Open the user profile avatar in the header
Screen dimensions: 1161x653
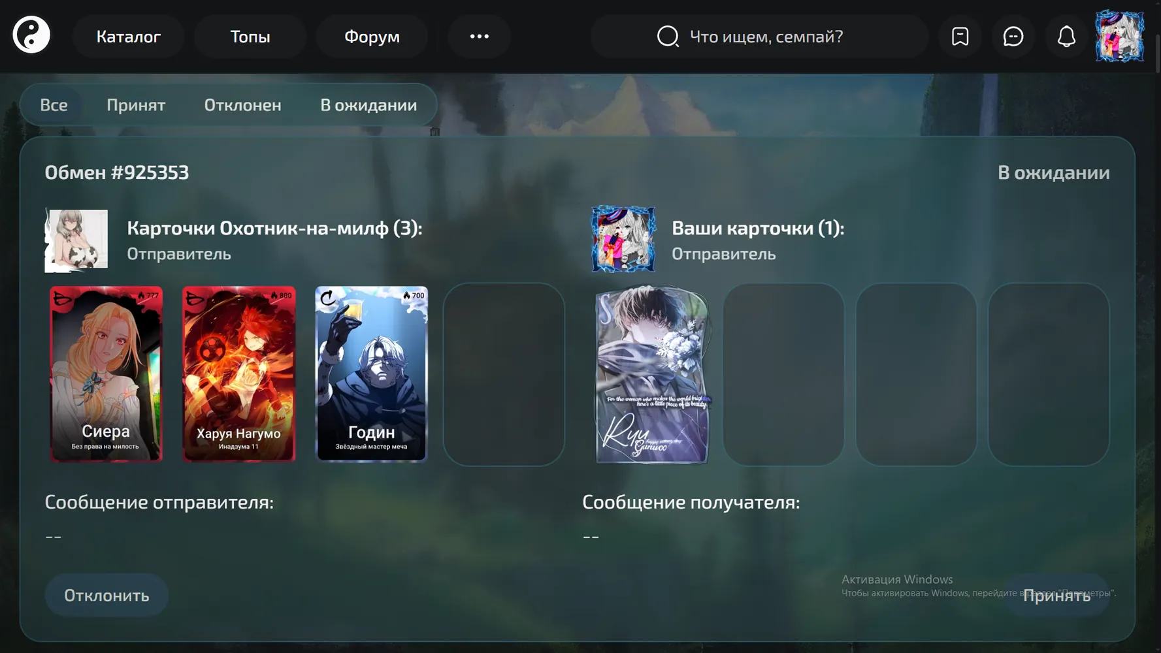(x=1120, y=36)
